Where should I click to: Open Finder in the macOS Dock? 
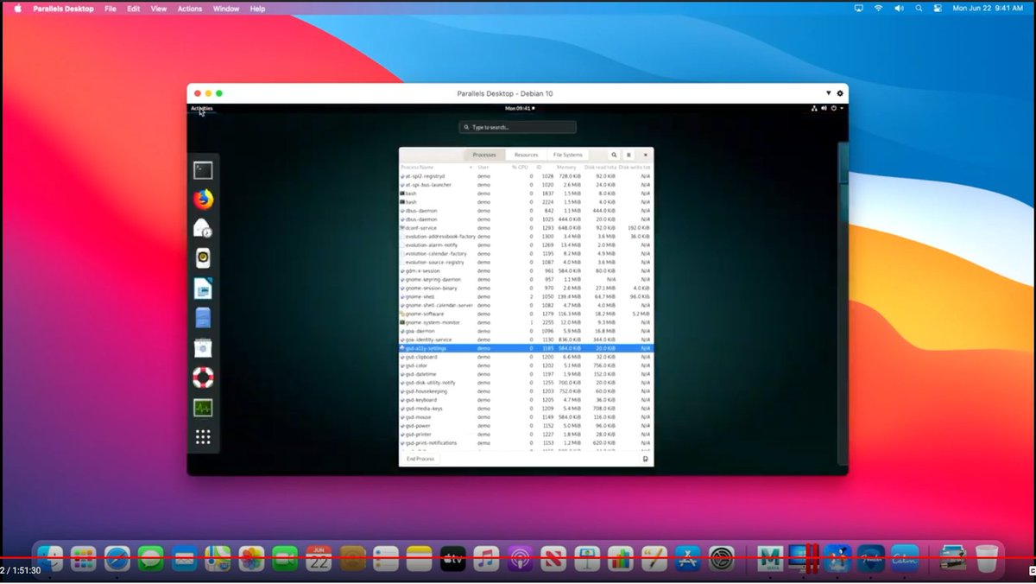click(51, 558)
